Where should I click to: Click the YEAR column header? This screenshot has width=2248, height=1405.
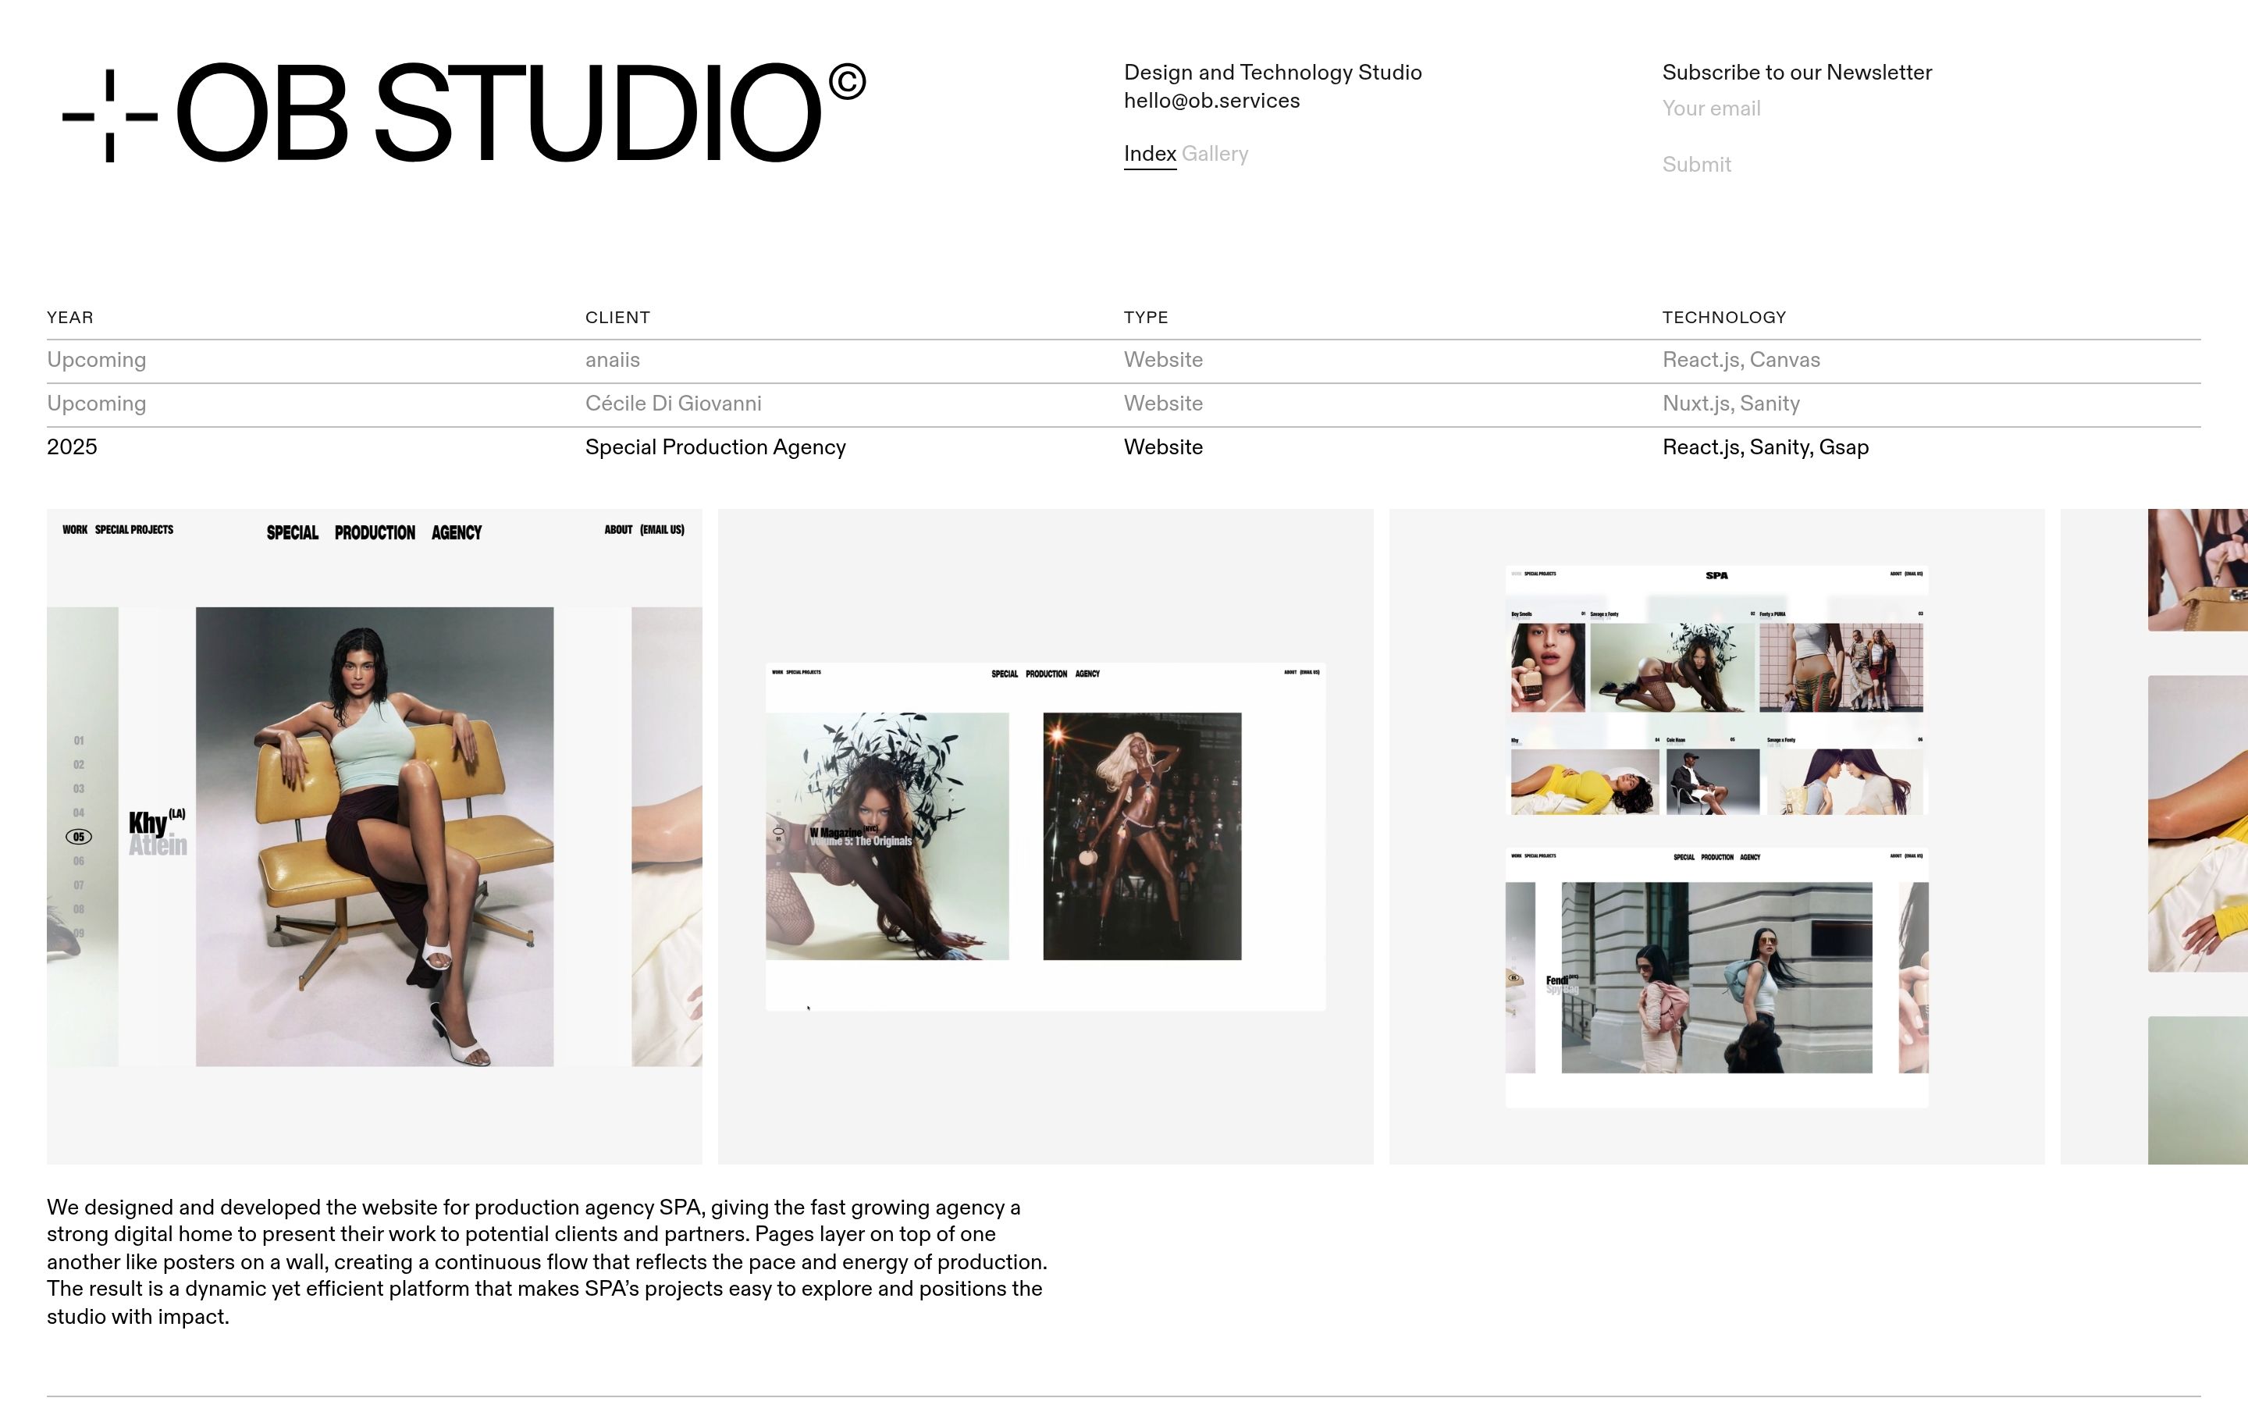pyautogui.click(x=69, y=318)
